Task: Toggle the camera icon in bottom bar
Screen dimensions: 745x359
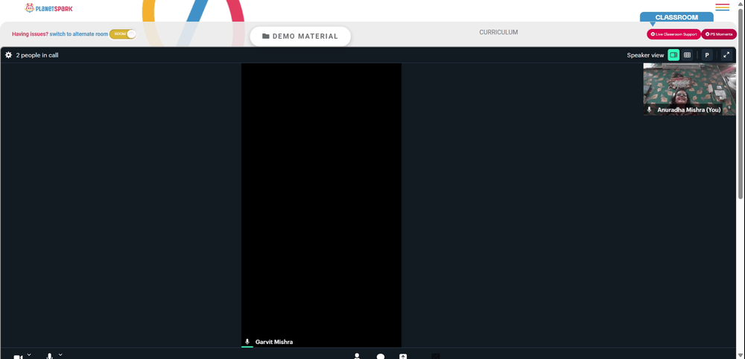Action: click(x=18, y=357)
